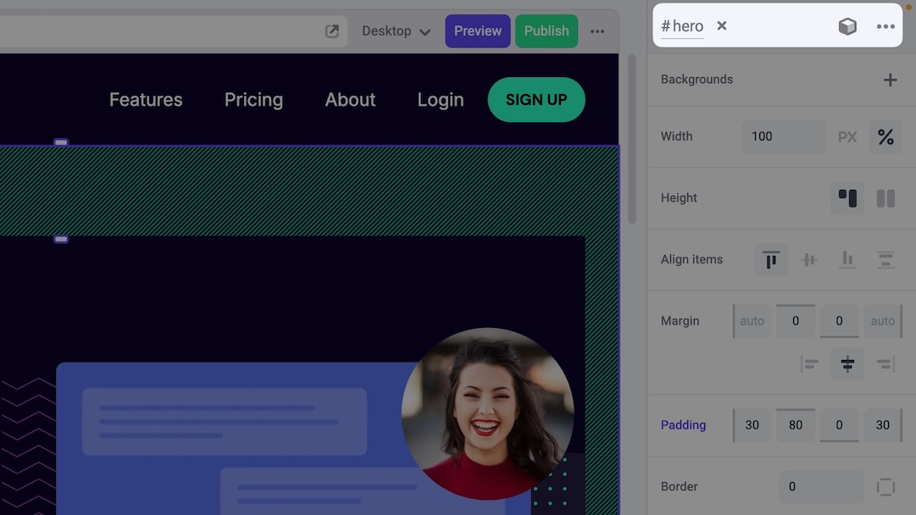Open the Desktop breakpoint dropdown
916x515 pixels.
click(x=396, y=31)
